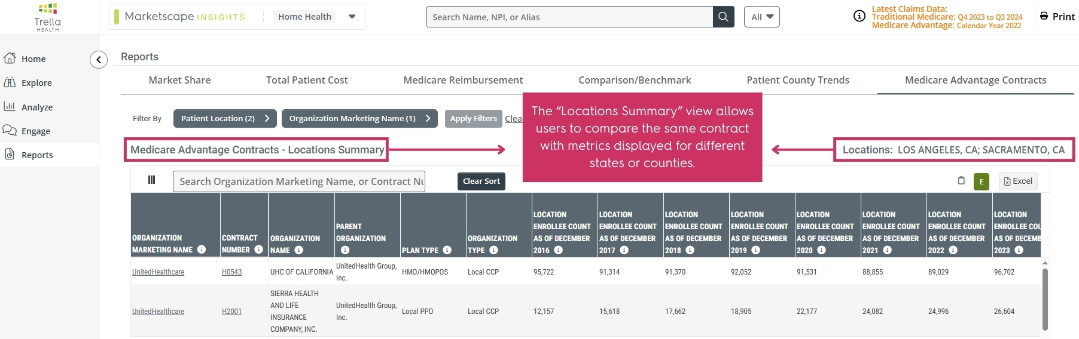
Task: Info icon for December 2018 enrollee column
Action: (x=690, y=250)
